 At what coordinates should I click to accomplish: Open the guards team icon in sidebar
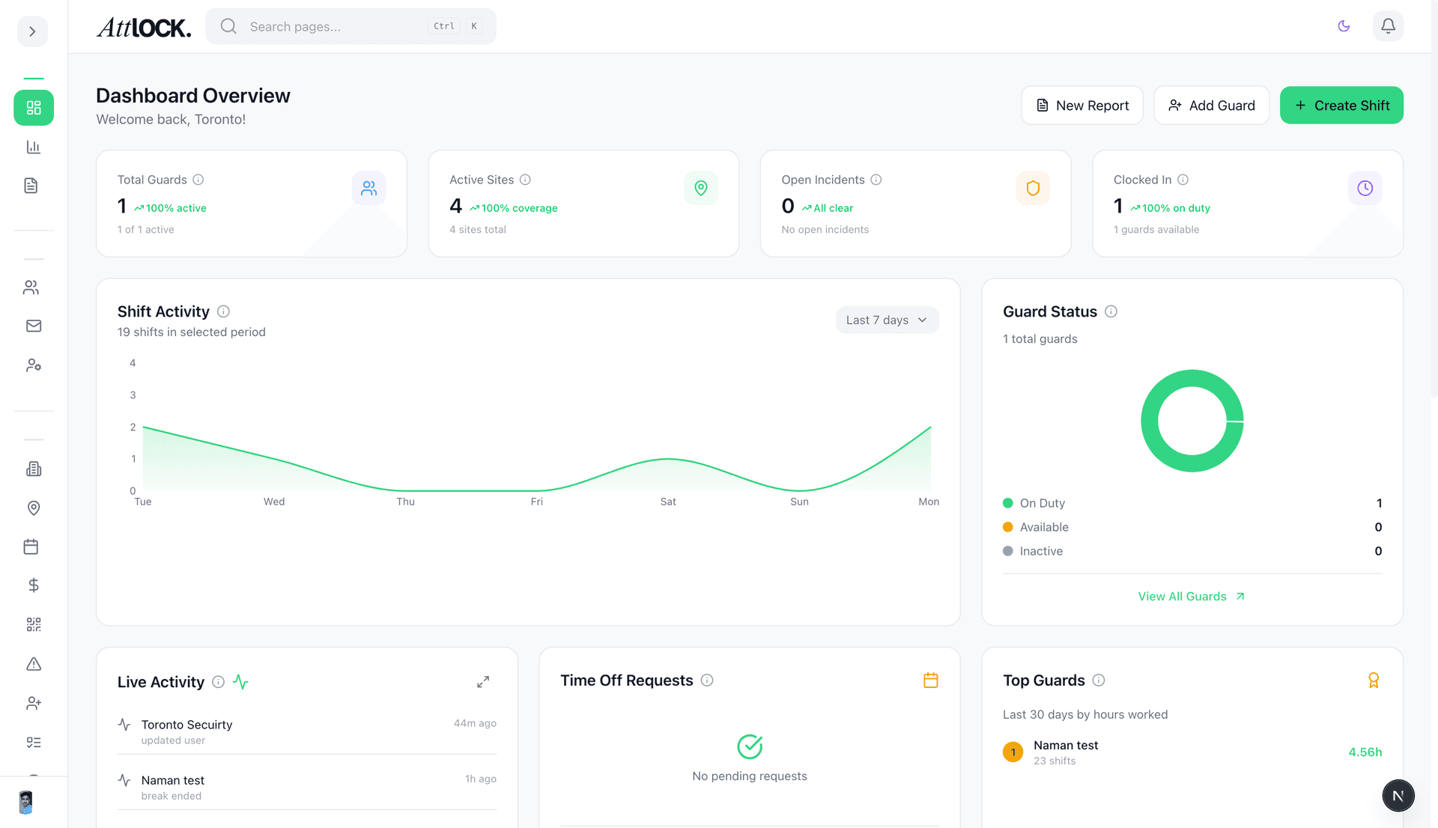[33, 287]
